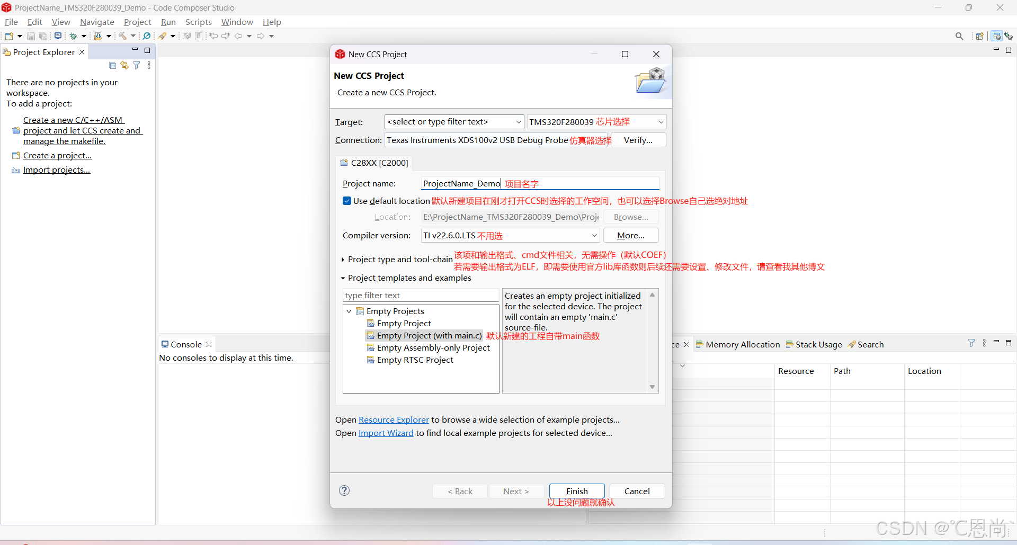Image resolution: width=1017 pixels, height=545 pixels.
Task: Click the blue monitor toolbar icon
Action: 58,36
